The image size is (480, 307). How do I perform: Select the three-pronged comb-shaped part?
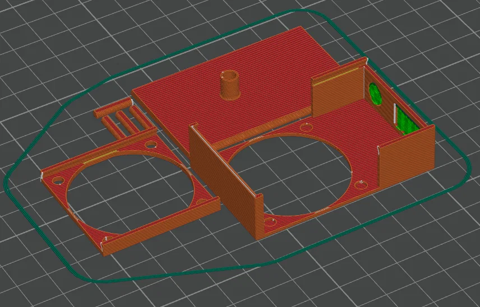click(125, 119)
